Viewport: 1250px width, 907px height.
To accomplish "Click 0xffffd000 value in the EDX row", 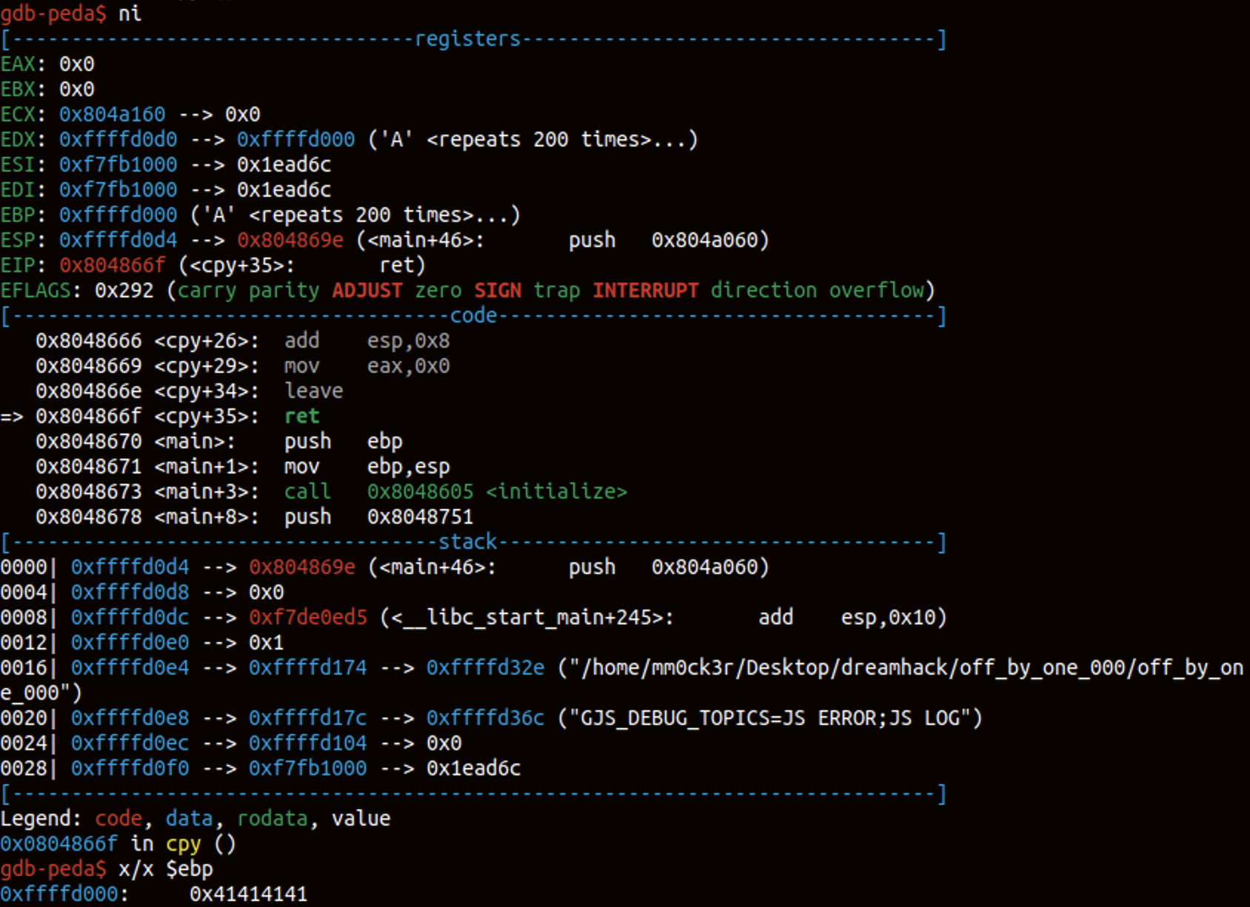I will (296, 140).
